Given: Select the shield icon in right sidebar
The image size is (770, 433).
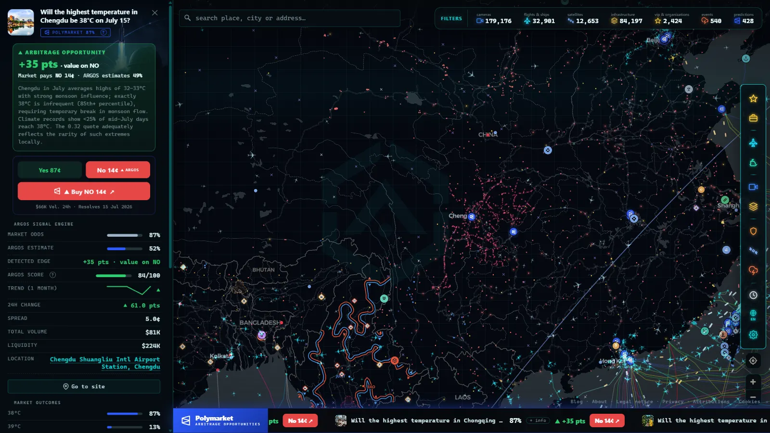Looking at the screenshot, I should 753,231.
